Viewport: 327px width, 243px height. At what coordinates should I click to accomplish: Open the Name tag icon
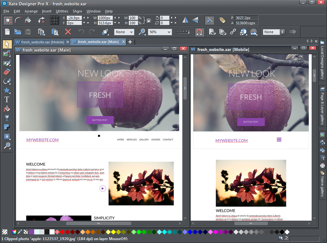222,20
